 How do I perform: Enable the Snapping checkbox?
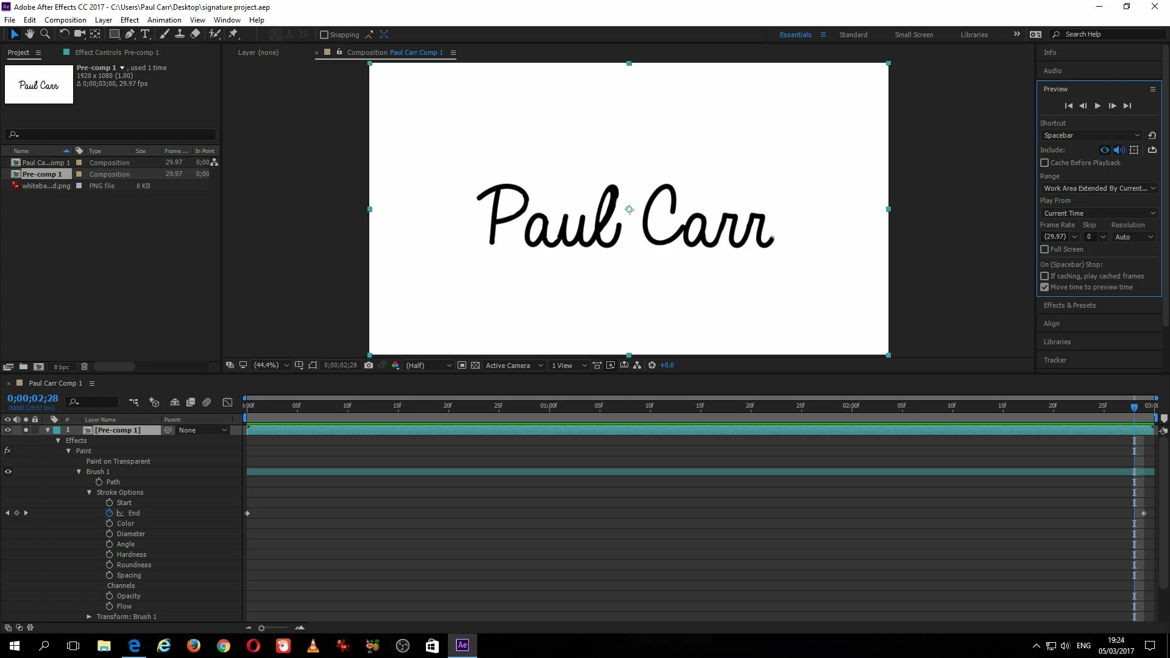point(324,35)
